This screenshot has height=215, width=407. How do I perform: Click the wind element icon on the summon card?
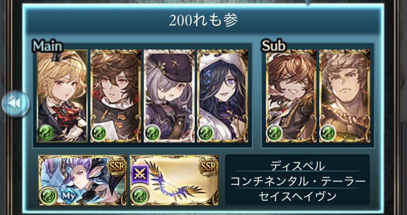pyautogui.click(x=48, y=195)
